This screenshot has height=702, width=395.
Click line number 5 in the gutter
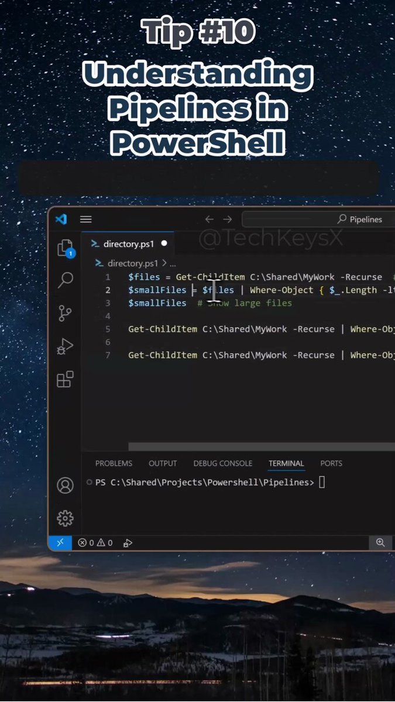[107, 329]
